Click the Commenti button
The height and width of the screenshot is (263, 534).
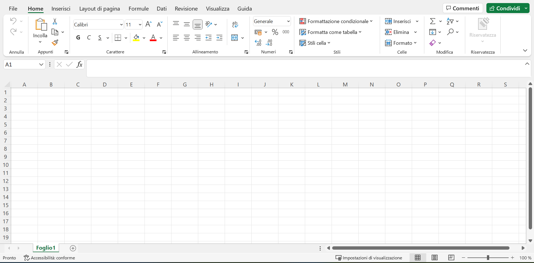point(463,8)
